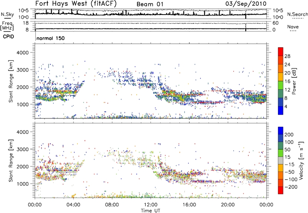Click the 'Power [dB]' color bar title
Viewport: 308px width, 213px height.
tap(294, 81)
